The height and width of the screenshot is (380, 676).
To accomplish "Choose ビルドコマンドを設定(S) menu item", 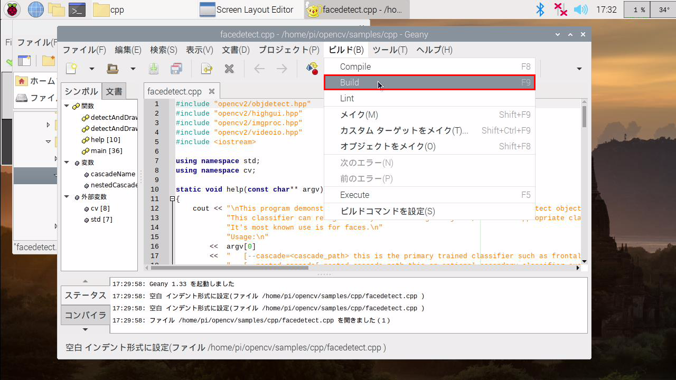I will [429, 211].
